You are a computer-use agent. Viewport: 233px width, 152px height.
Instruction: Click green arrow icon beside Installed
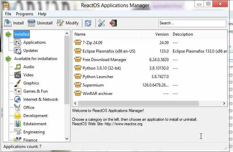point(8,34)
